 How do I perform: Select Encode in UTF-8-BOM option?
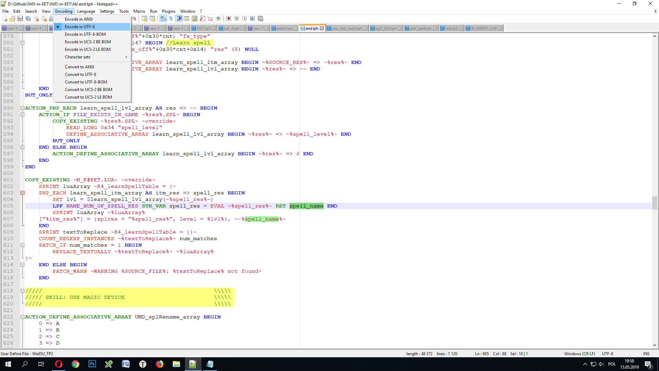(x=92, y=34)
